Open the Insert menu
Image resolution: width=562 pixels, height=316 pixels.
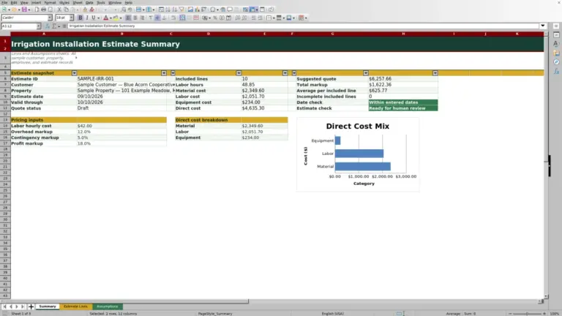(x=36, y=2)
